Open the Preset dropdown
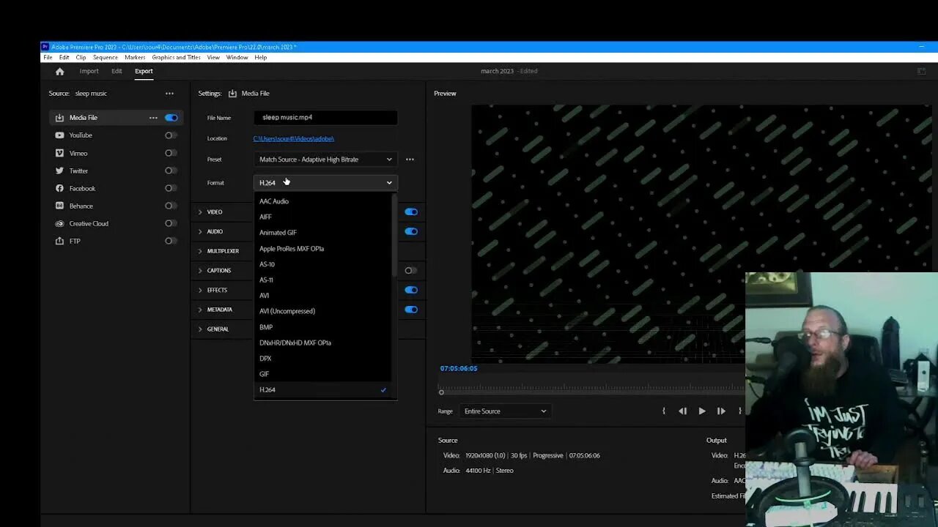This screenshot has height=527, width=938. pyautogui.click(x=325, y=160)
